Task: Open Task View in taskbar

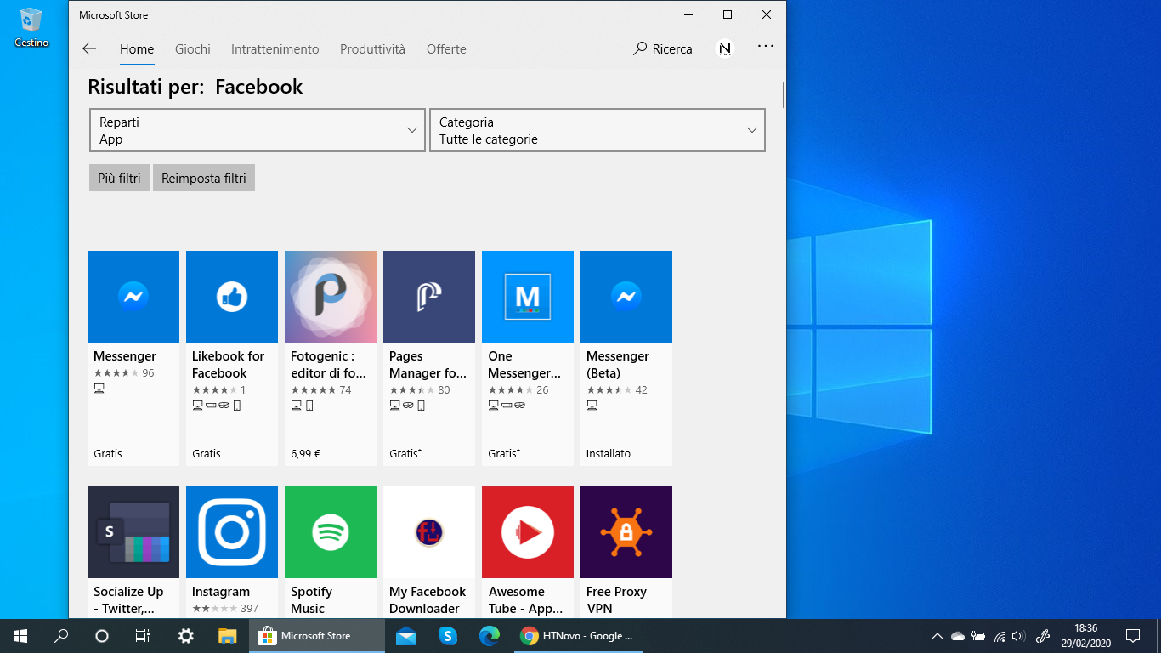Action: point(143,635)
